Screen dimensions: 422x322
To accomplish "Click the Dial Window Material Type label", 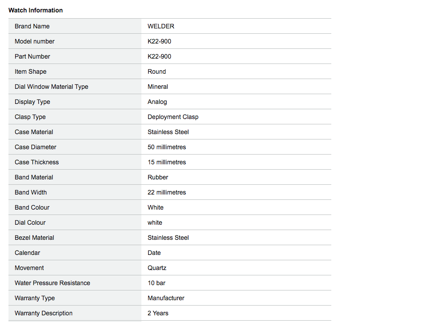I will coord(52,87).
